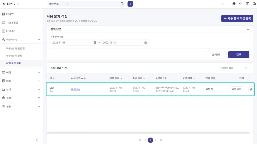The height and width of the screenshot is (150, 257).
Task: Sort the table by 시작 일시 column
Action: pyautogui.click(x=116, y=78)
